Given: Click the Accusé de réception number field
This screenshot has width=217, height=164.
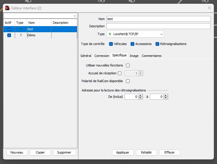Looking at the screenshot, I should coord(131,73).
